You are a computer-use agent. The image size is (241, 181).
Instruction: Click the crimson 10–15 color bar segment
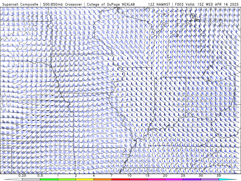tap(138, 179)
